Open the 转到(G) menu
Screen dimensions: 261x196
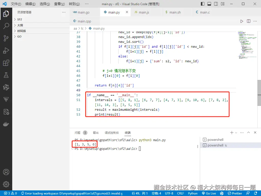(x=74, y=4)
